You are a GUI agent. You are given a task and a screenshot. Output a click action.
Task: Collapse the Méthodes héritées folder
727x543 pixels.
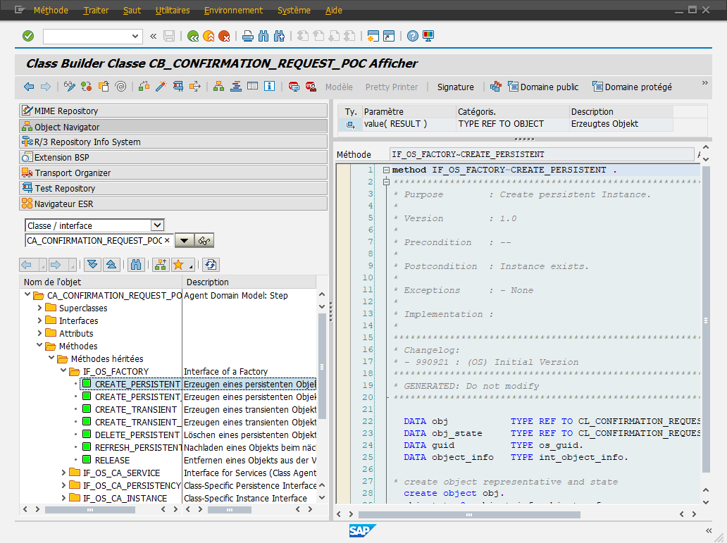tap(51, 358)
